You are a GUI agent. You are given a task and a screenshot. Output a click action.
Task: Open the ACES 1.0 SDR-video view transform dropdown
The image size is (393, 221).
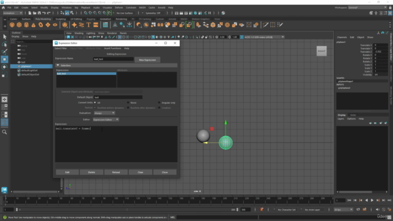coord(264,37)
